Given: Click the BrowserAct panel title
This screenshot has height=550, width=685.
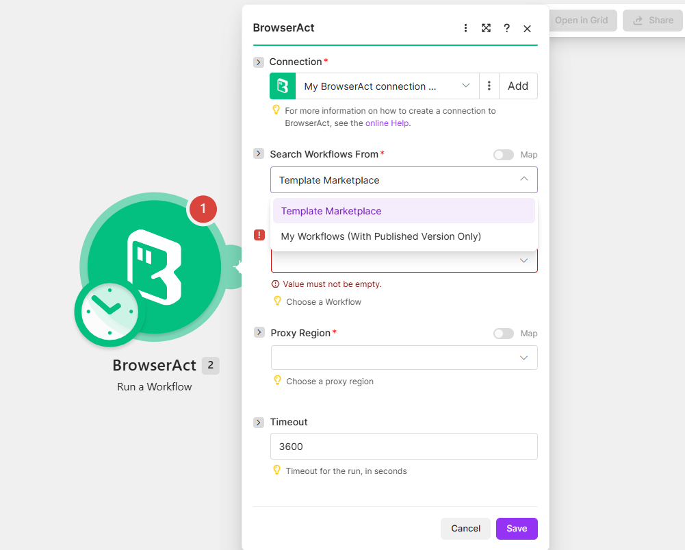Looking at the screenshot, I should (283, 28).
